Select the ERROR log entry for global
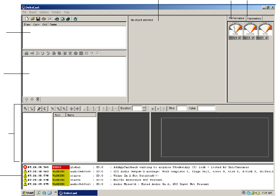The width and height of the screenshot is (276, 196). tap(148, 167)
